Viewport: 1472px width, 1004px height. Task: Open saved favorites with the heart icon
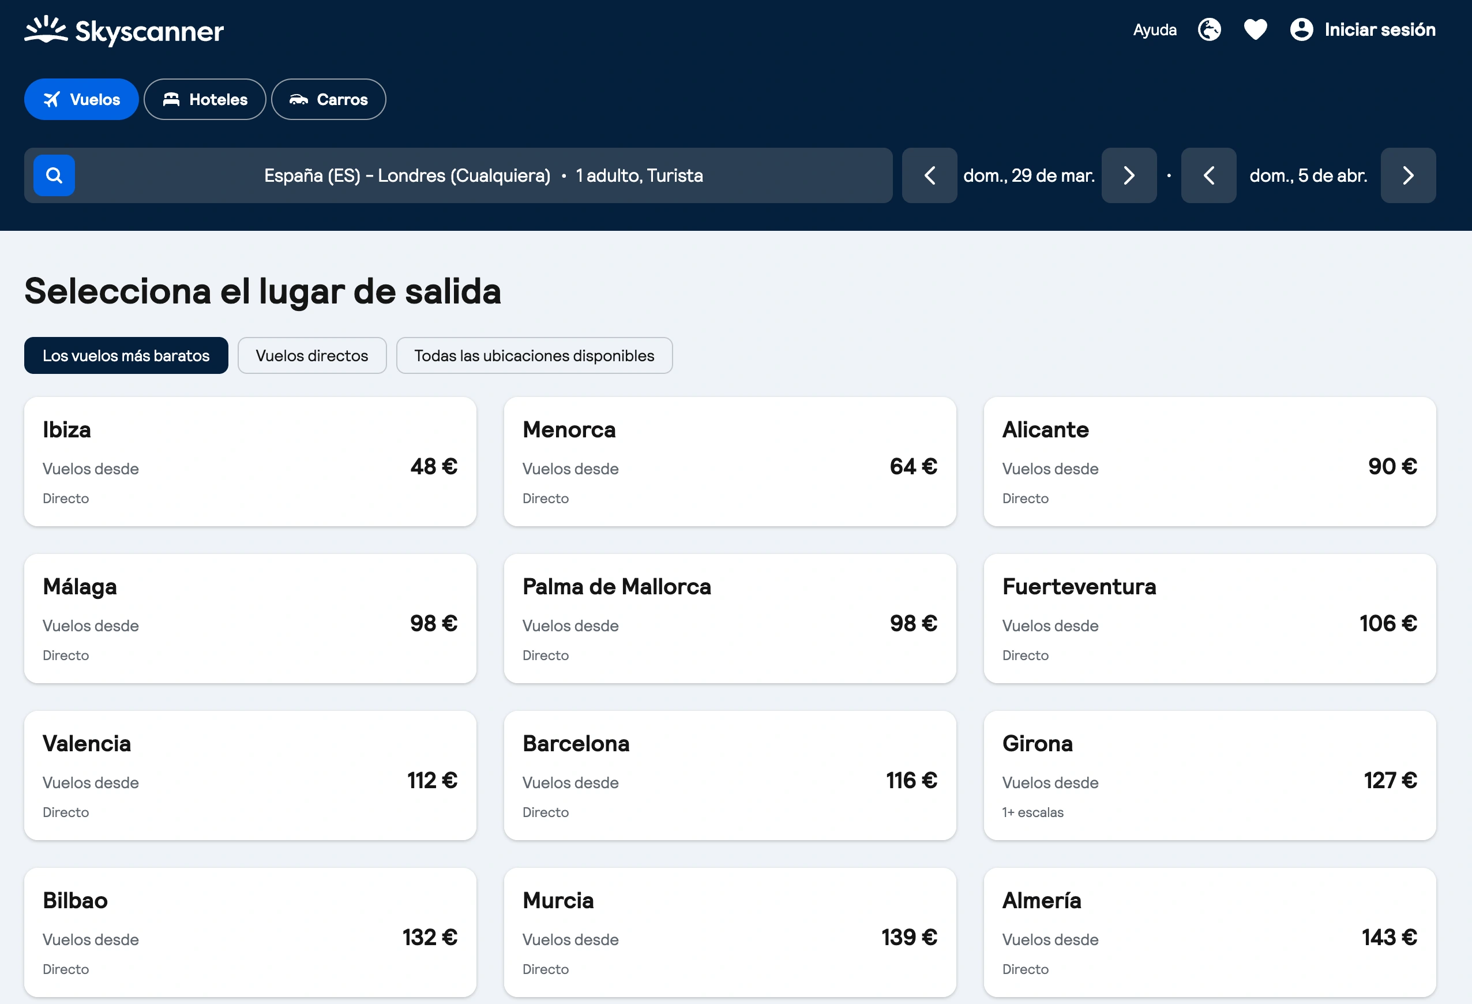click(1255, 29)
